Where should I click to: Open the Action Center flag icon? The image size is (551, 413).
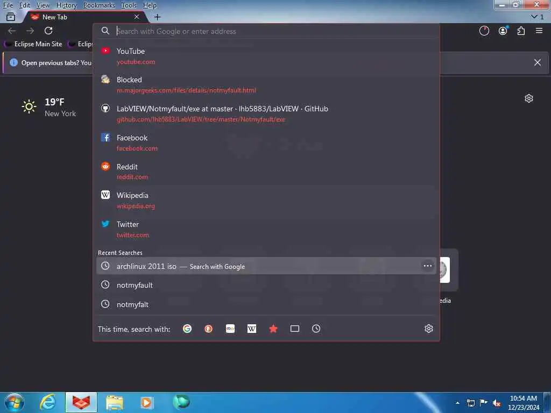(484, 403)
